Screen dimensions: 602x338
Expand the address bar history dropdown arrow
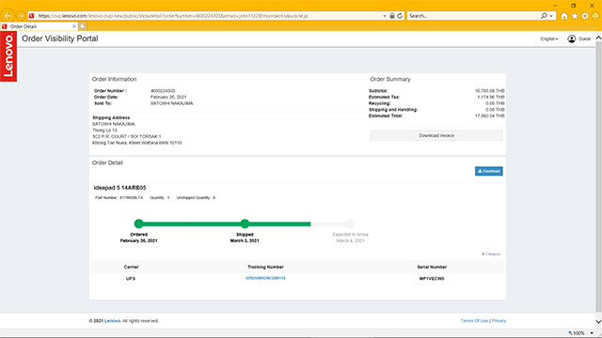pyautogui.click(x=385, y=16)
